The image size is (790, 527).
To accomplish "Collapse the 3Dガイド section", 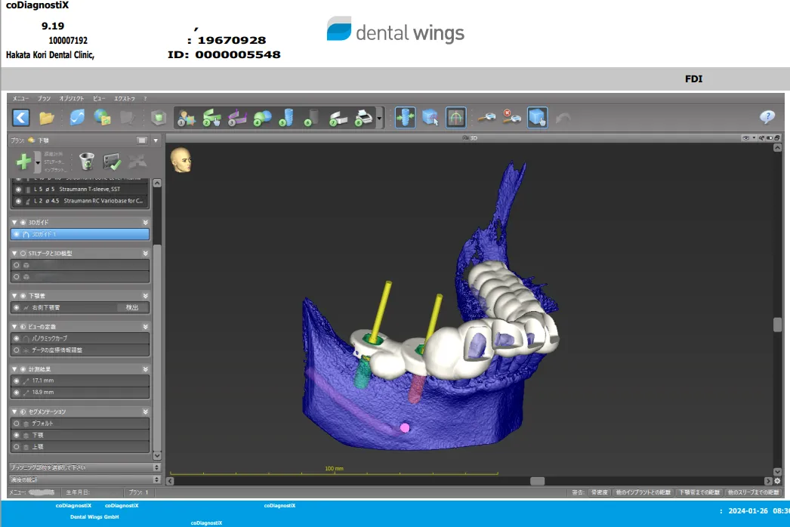I will [x=14, y=223].
